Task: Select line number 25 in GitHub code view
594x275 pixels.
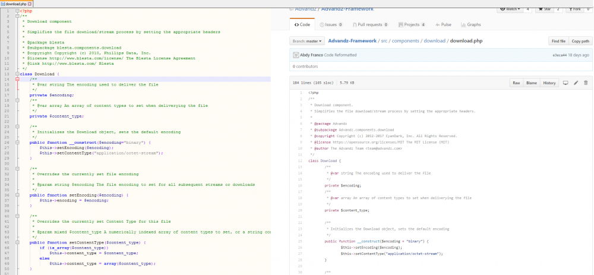Action: point(300,241)
